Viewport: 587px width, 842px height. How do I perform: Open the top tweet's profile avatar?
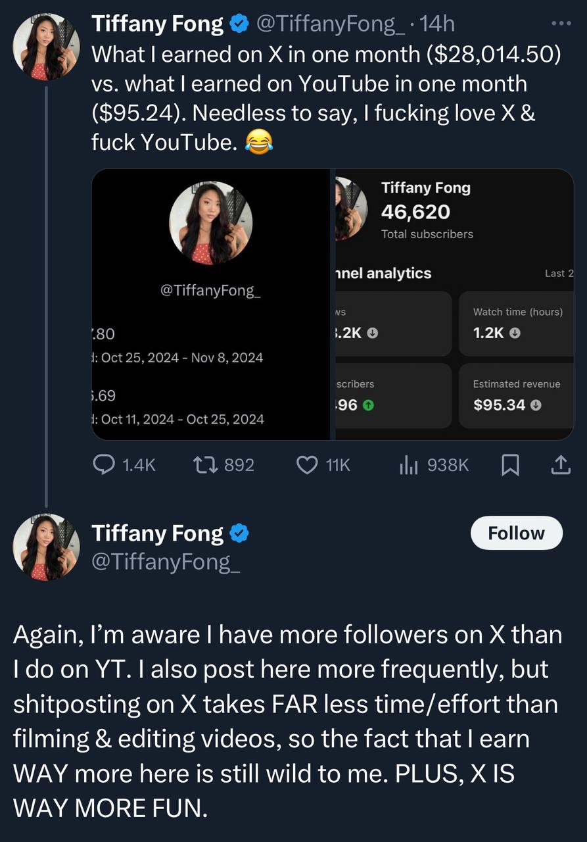(46, 47)
